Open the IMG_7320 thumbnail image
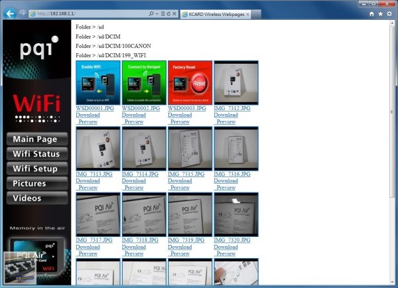Image resolution: width=398 pixels, height=288 pixels. coord(236,214)
